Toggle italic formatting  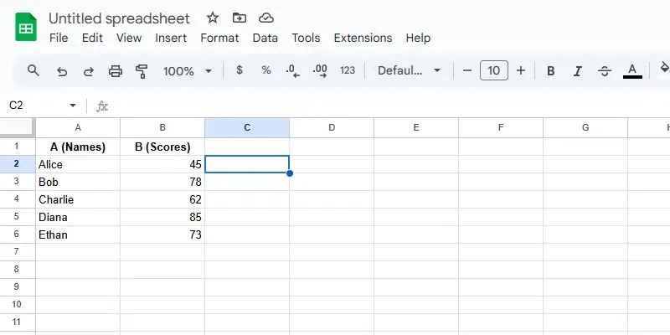(578, 70)
